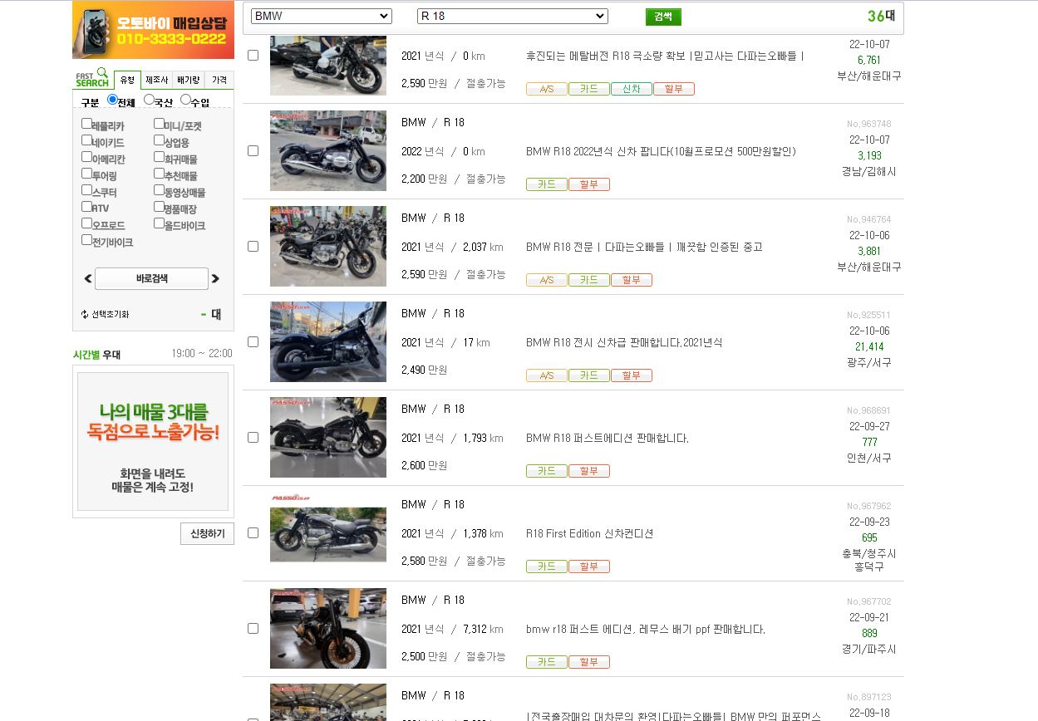Click the 나의 매물 3대를 독점으로 노출가능 ad

tap(153, 441)
